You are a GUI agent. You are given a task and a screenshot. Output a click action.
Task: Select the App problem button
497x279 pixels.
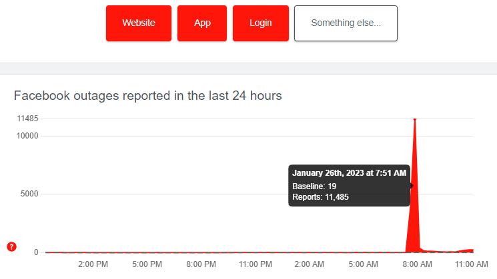coord(202,23)
